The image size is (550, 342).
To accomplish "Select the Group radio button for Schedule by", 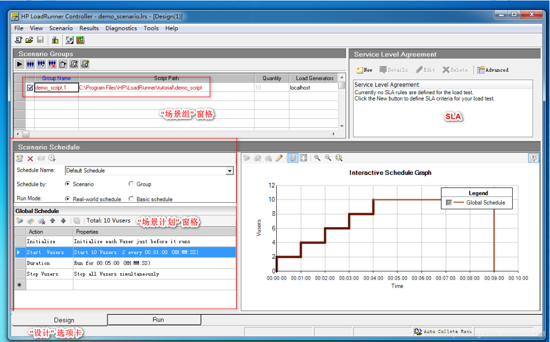I will [x=131, y=184].
